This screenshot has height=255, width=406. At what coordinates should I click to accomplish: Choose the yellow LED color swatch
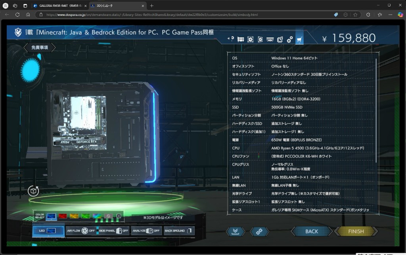[x=74, y=216]
